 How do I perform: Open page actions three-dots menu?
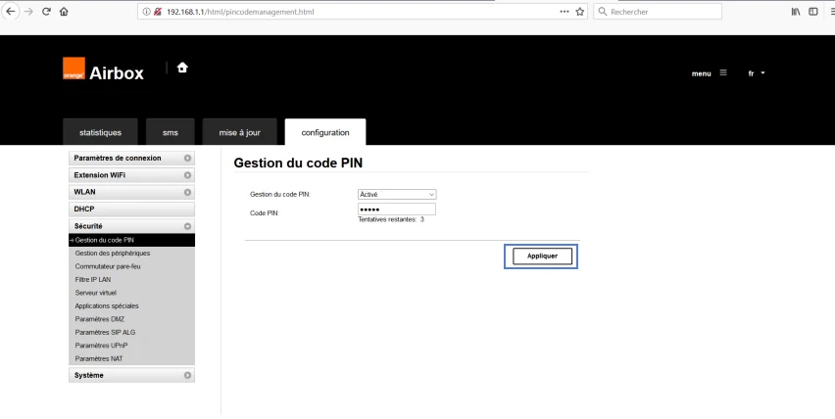pyautogui.click(x=565, y=12)
